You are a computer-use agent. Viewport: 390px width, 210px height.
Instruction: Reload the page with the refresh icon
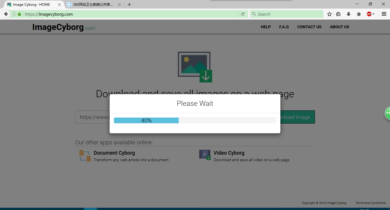pos(243,14)
